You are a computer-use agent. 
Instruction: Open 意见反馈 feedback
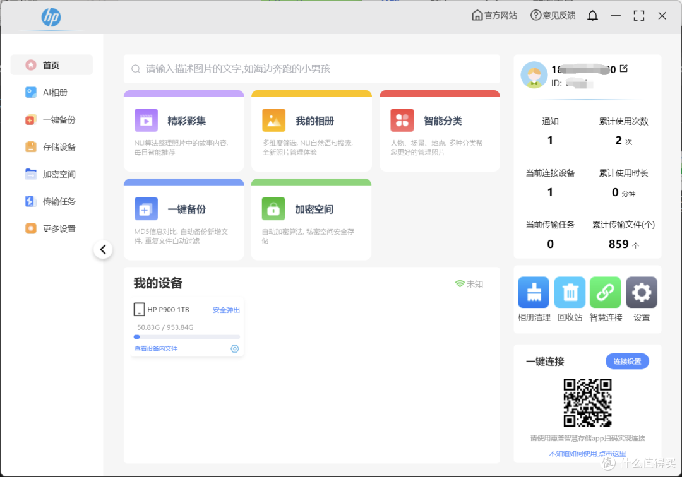pos(553,16)
